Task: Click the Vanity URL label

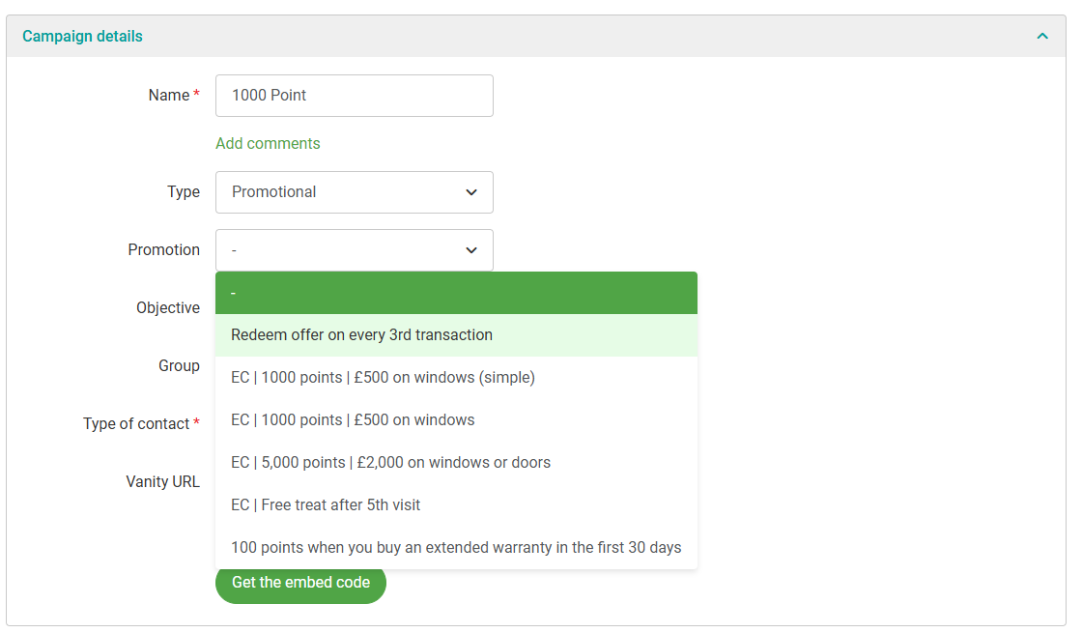Action: point(162,482)
